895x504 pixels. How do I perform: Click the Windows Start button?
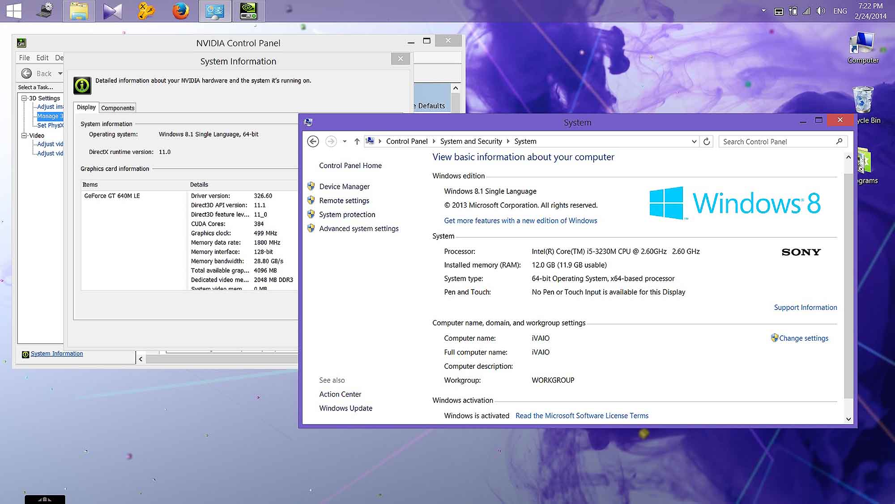[14, 11]
